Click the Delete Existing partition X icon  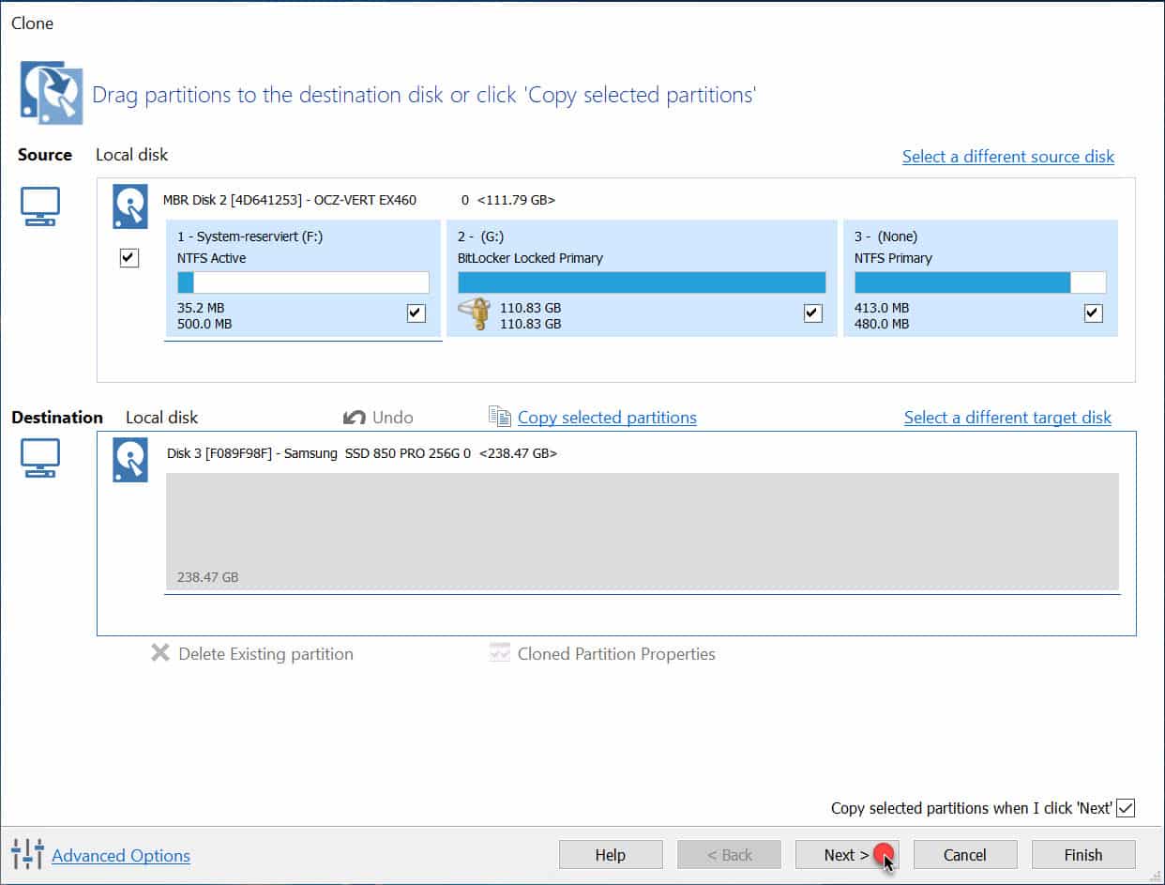point(160,653)
